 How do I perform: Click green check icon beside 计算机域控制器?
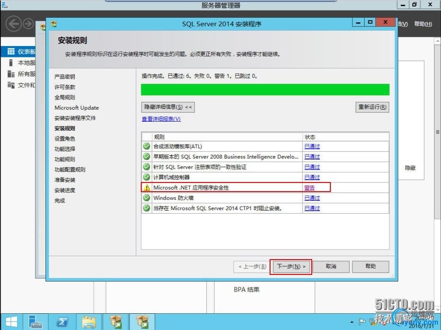(147, 177)
